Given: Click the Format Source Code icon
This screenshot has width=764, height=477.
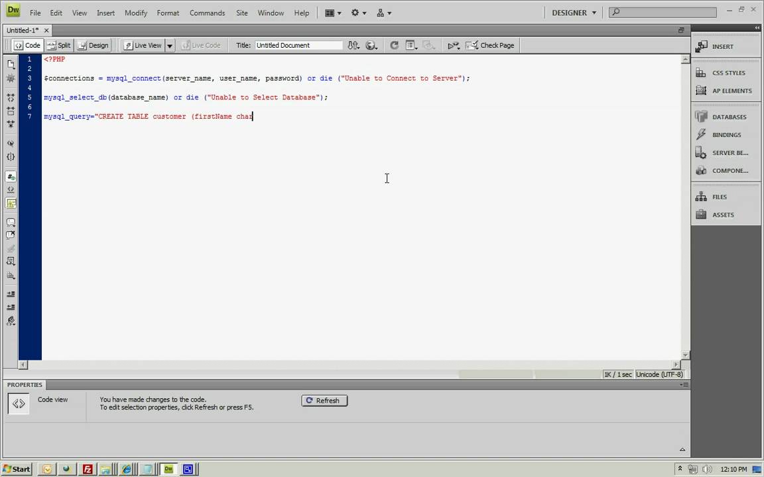Looking at the screenshot, I should point(11,321).
